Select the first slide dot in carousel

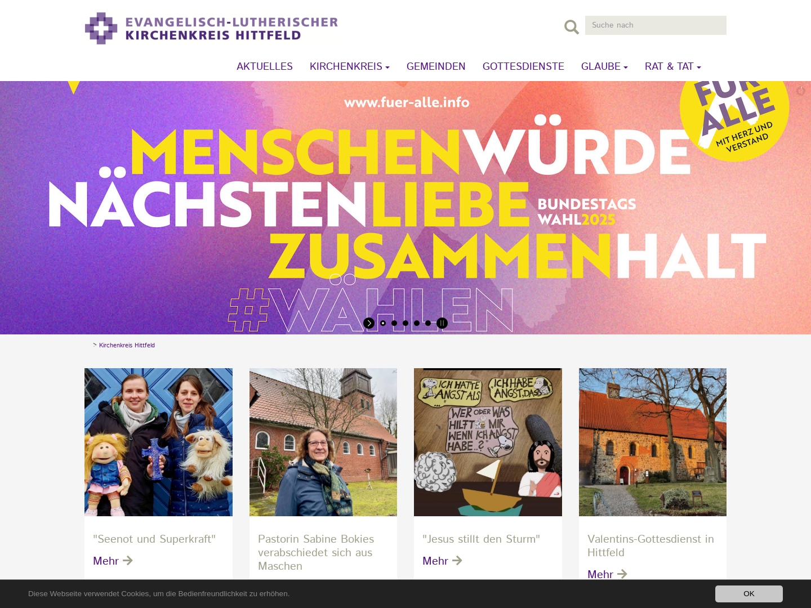click(383, 323)
